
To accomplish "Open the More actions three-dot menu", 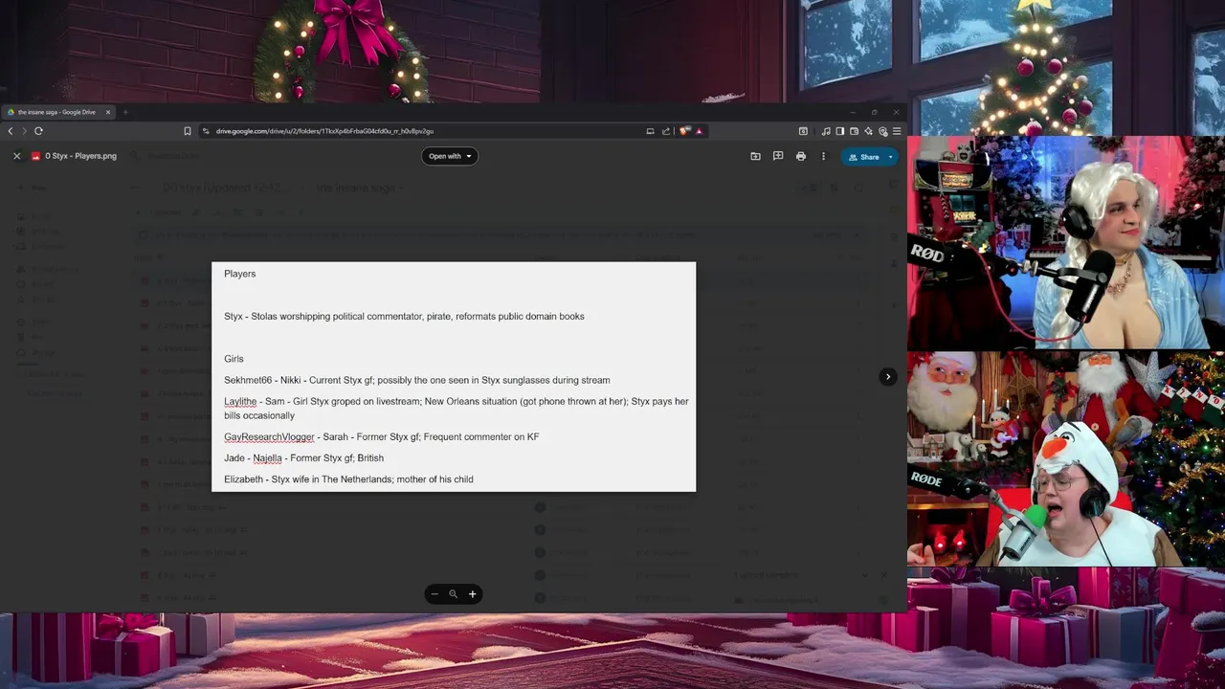I will 823,156.
